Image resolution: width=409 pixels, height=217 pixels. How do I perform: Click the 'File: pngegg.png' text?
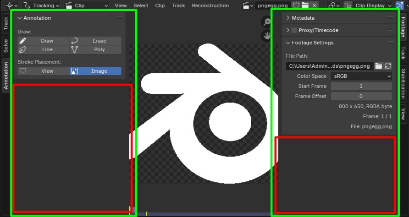[x=371, y=127]
